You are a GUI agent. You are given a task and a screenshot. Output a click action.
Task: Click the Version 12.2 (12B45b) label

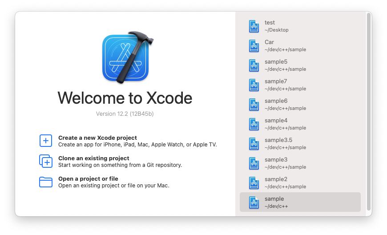click(x=125, y=114)
